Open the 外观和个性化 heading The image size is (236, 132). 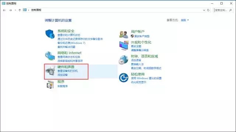141,42
